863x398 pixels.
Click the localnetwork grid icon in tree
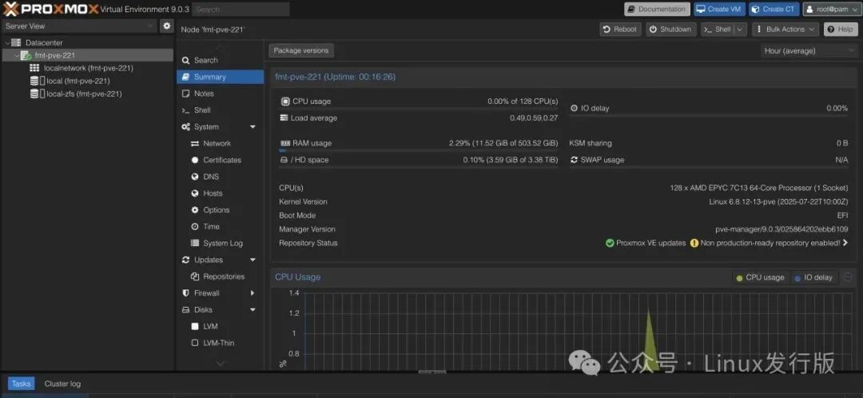[34, 68]
